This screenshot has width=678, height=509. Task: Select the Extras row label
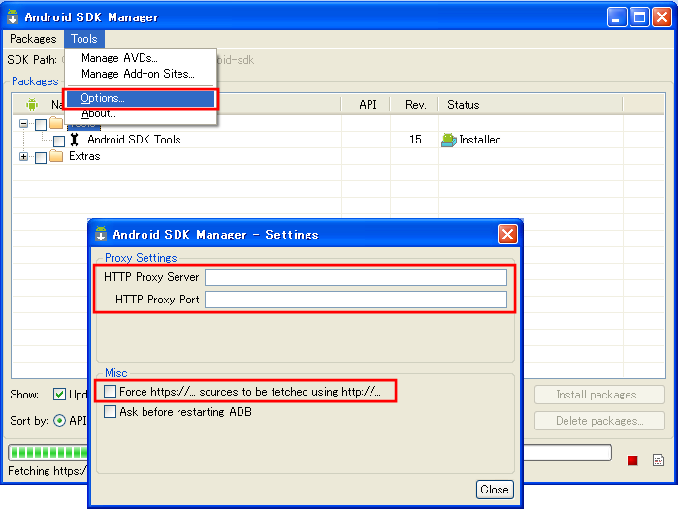coord(84,156)
